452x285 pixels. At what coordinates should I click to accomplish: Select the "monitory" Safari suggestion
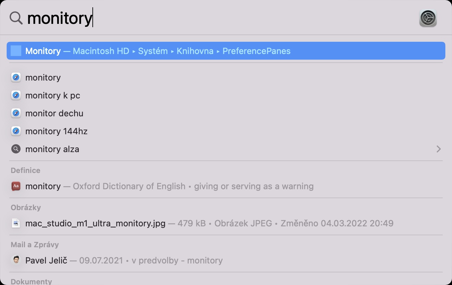pos(43,78)
